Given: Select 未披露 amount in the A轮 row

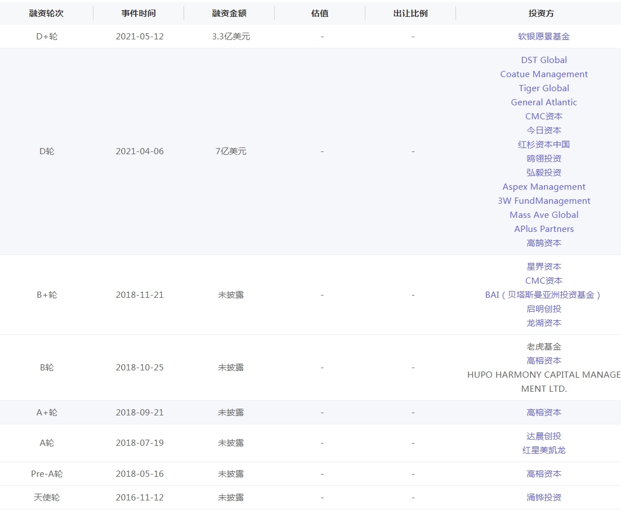Looking at the screenshot, I should pos(231,442).
